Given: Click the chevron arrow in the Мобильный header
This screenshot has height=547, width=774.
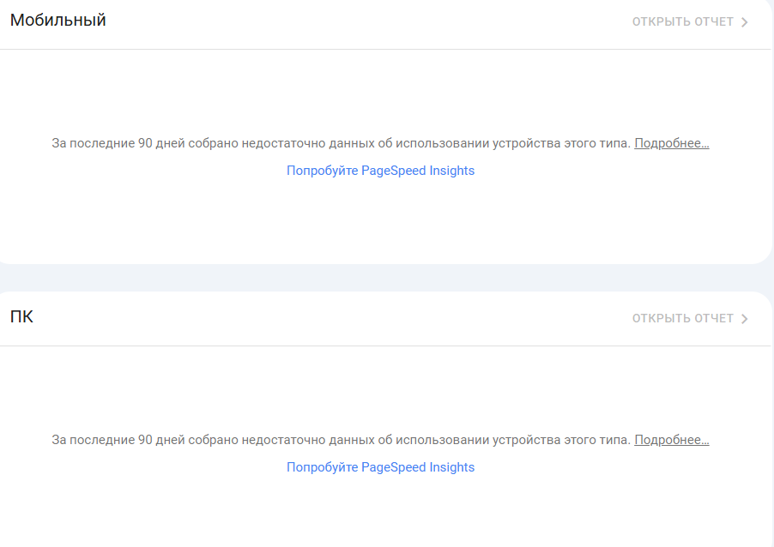Looking at the screenshot, I should (744, 22).
